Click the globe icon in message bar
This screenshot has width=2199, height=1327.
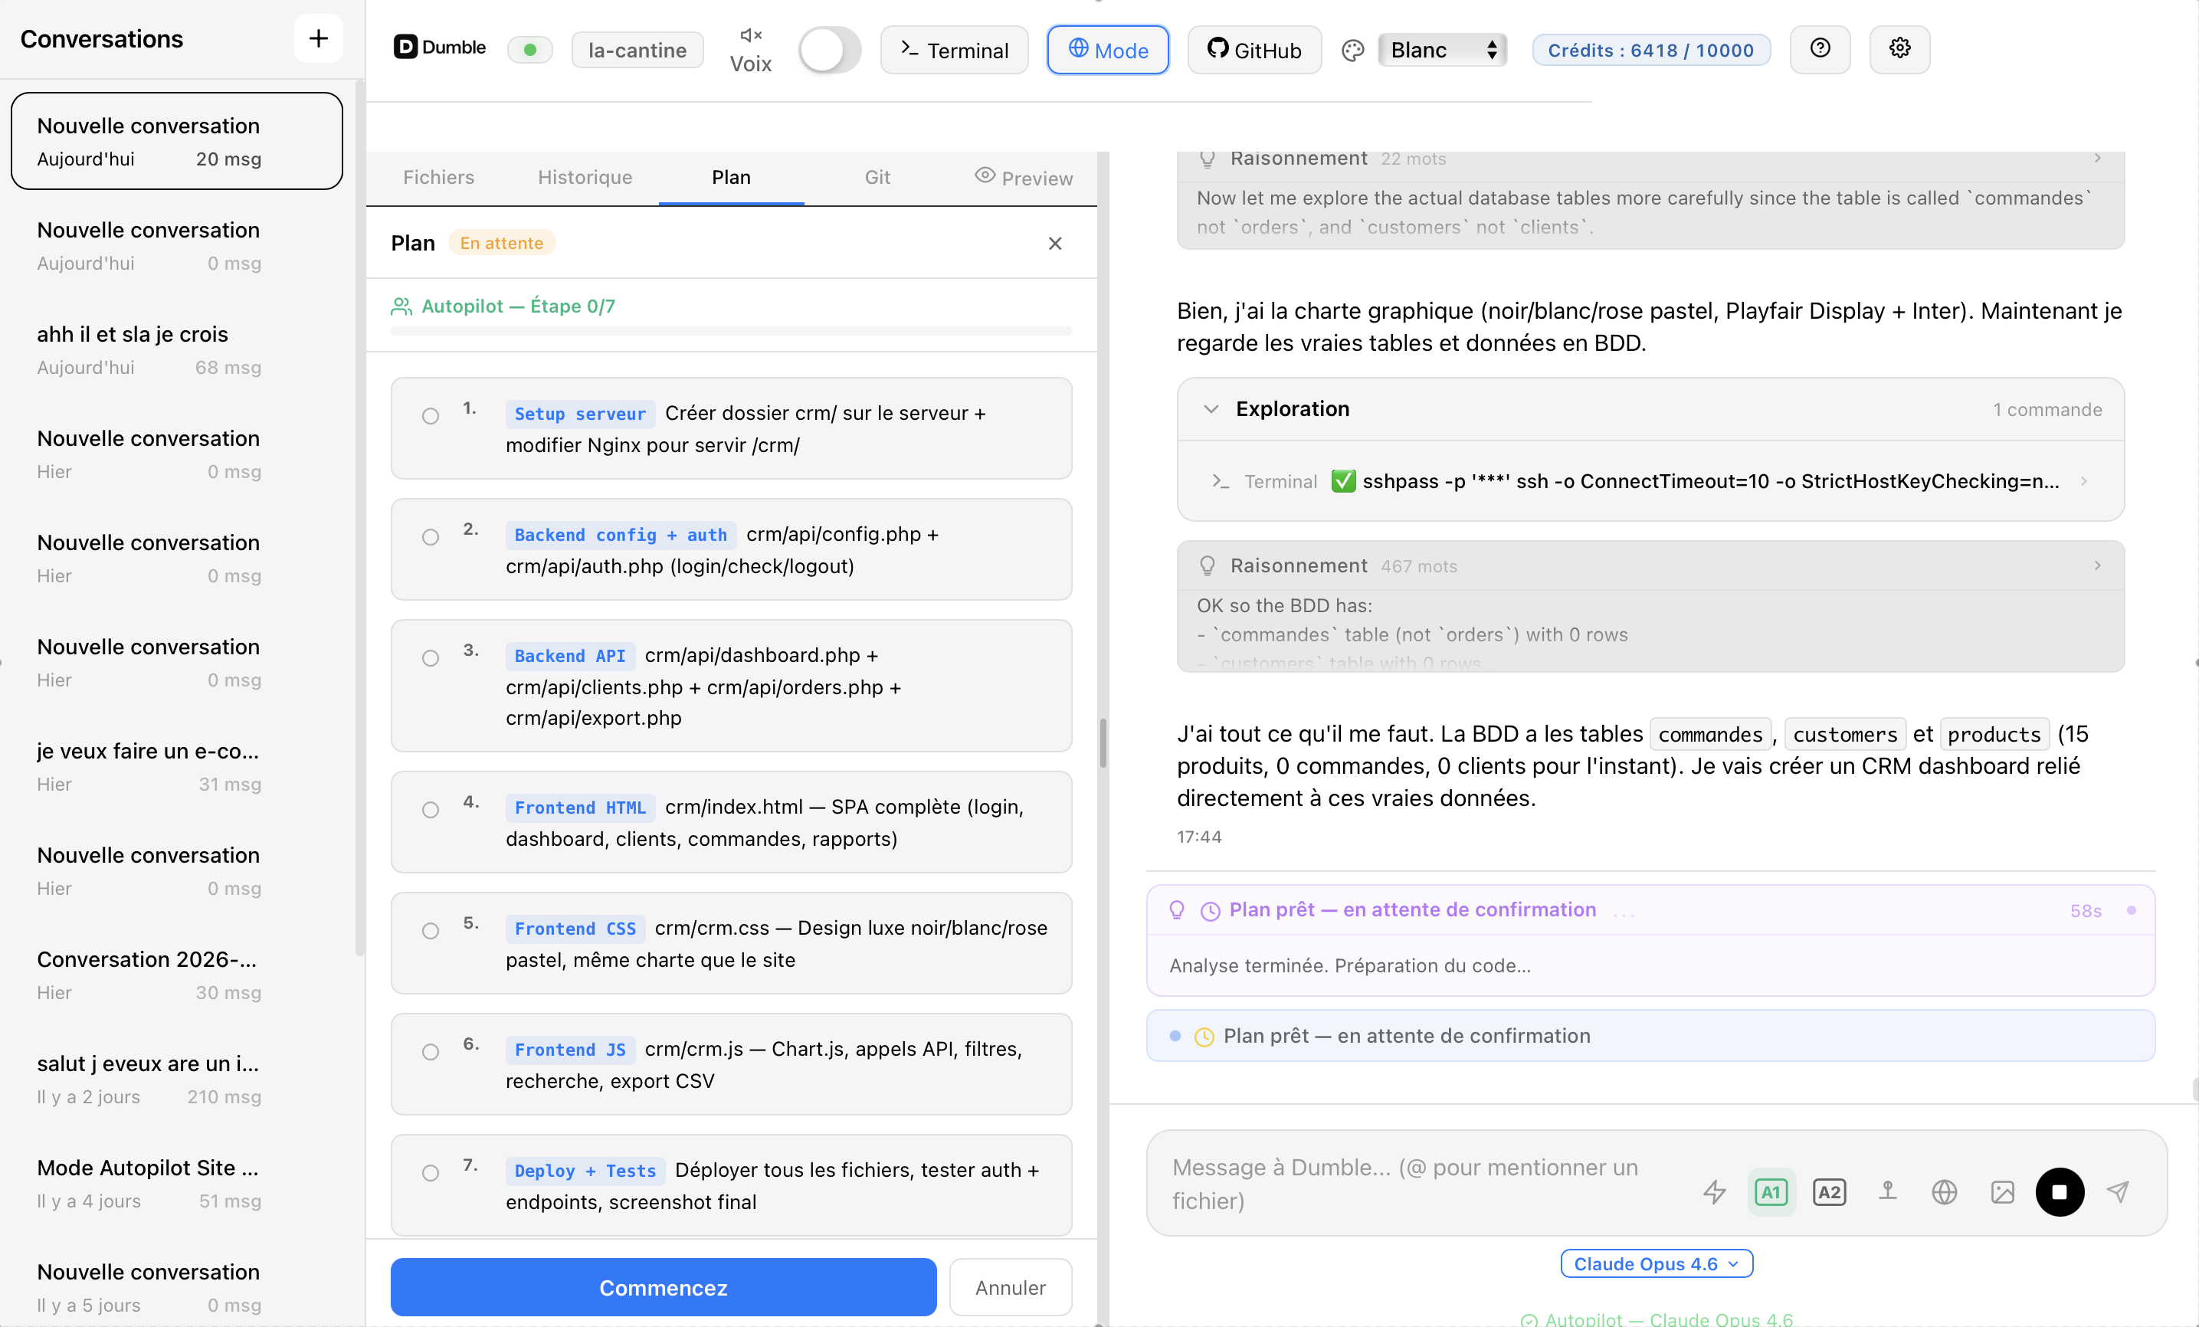[x=1944, y=1191]
